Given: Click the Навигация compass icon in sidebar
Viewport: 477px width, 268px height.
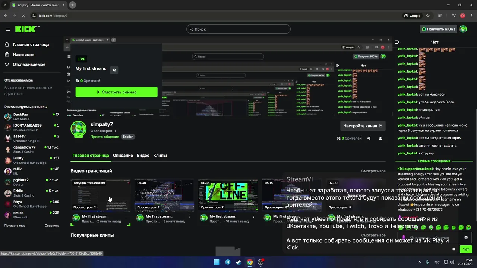Looking at the screenshot, I should [7, 54].
